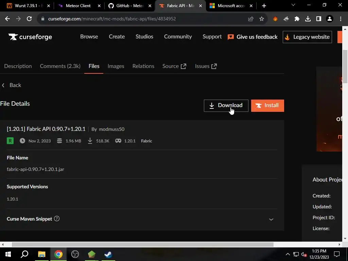Bookmark this page with the star icon
This screenshot has height=261, width=348.
[262, 19]
